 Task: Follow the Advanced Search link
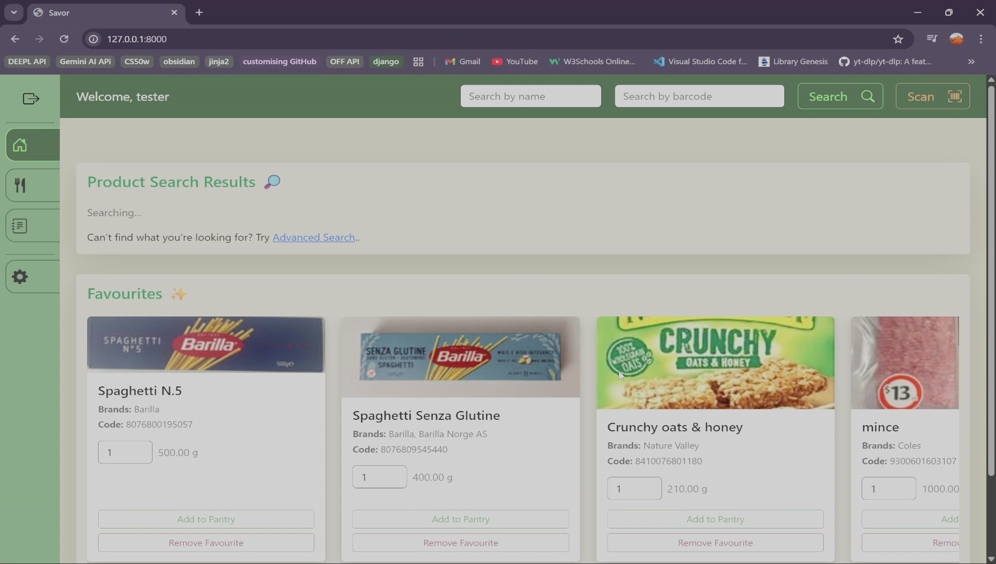pyautogui.click(x=313, y=237)
